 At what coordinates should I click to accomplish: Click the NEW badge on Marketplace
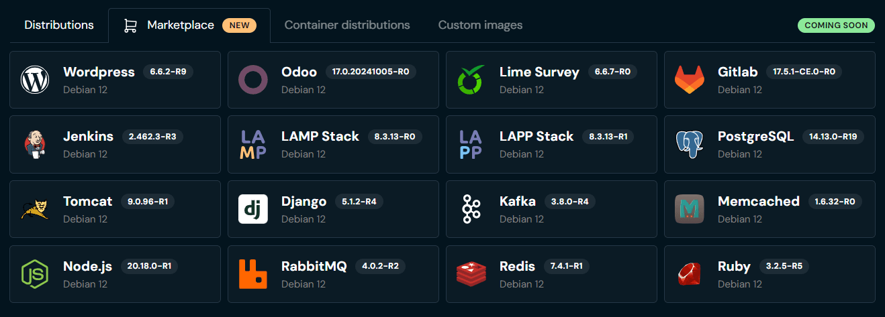[239, 25]
